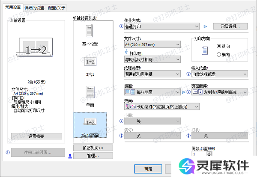Click the 扩展列表>> button
This screenshot has width=257, height=177.
[x=93, y=148]
